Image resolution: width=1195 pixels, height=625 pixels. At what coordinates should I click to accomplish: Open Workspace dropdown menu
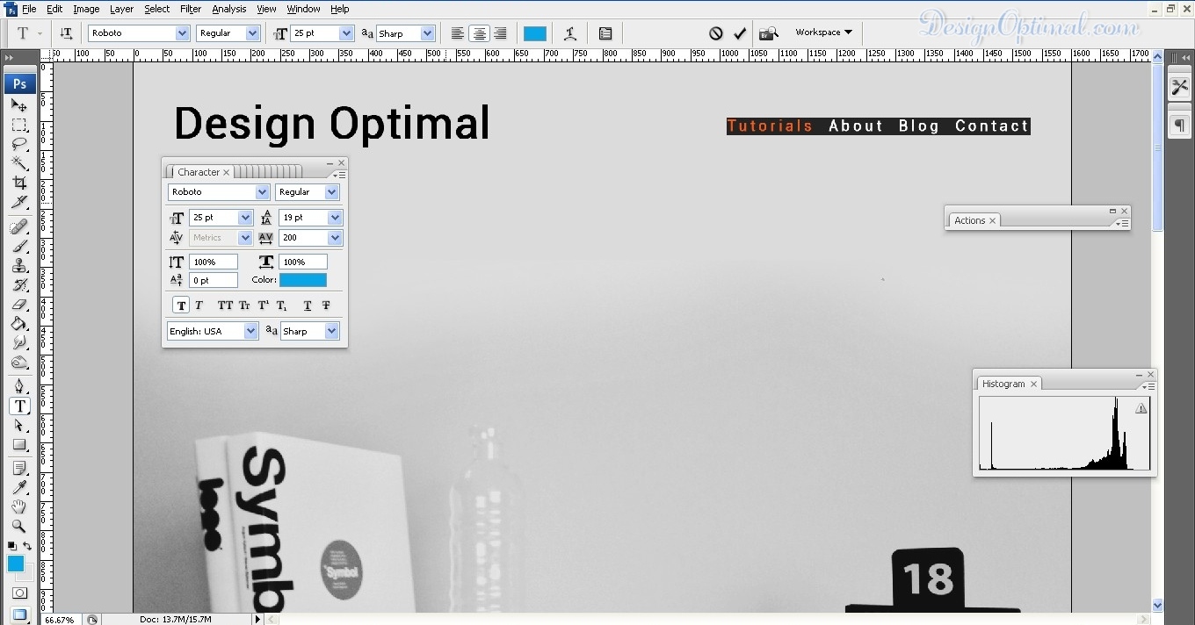pyautogui.click(x=823, y=32)
